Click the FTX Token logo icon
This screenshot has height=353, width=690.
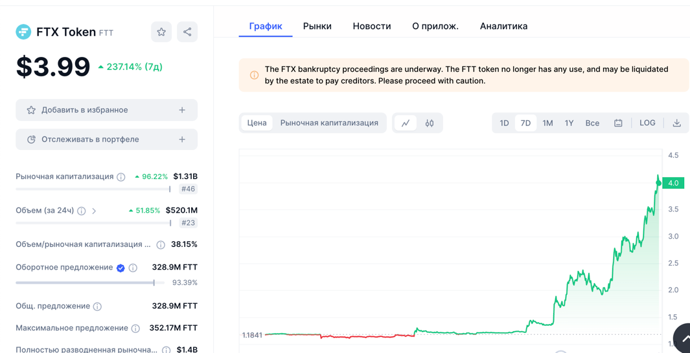tap(23, 32)
